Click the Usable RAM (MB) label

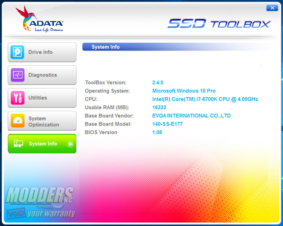click(107, 107)
